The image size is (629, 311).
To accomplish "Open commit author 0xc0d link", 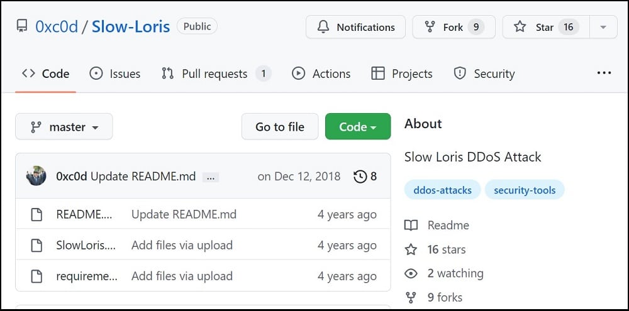I will [72, 177].
